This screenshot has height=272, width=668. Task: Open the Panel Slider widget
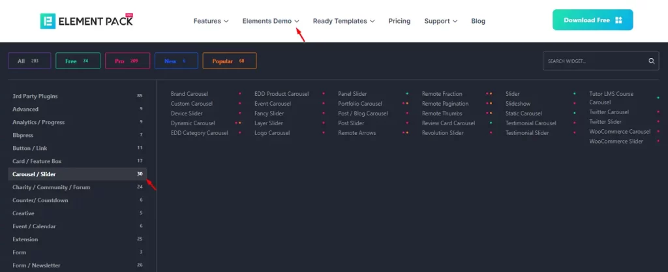coord(352,94)
